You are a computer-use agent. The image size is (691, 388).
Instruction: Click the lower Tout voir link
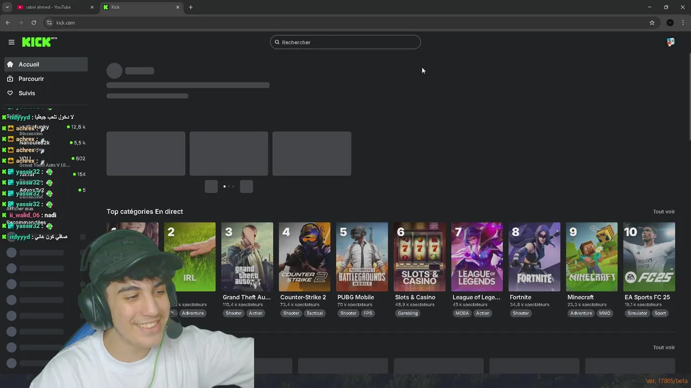pyautogui.click(x=663, y=348)
